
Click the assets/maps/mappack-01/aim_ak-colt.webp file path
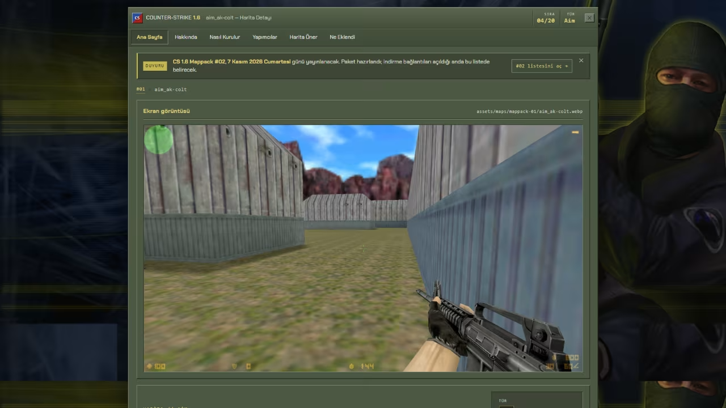click(529, 111)
